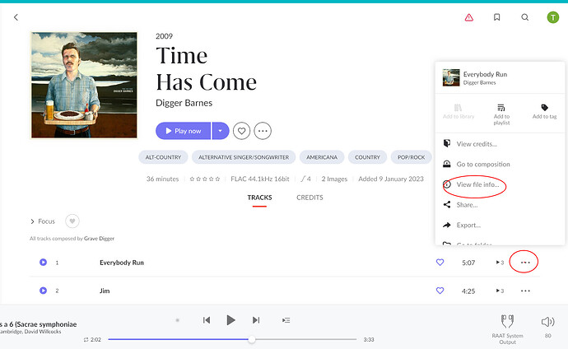Select the ALT-COUNTRY genre tag
The image size is (568, 349).
point(163,157)
